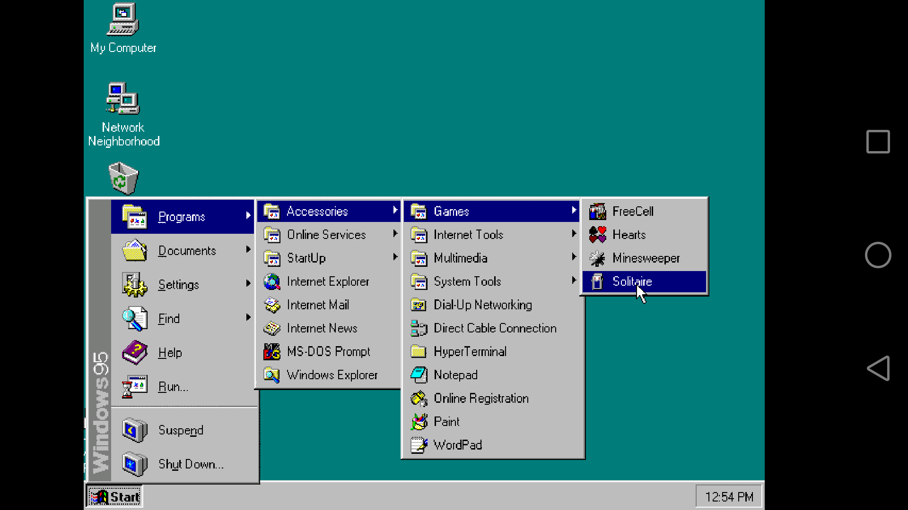
Task: Open Paint from Accessories
Action: click(446, 421)
